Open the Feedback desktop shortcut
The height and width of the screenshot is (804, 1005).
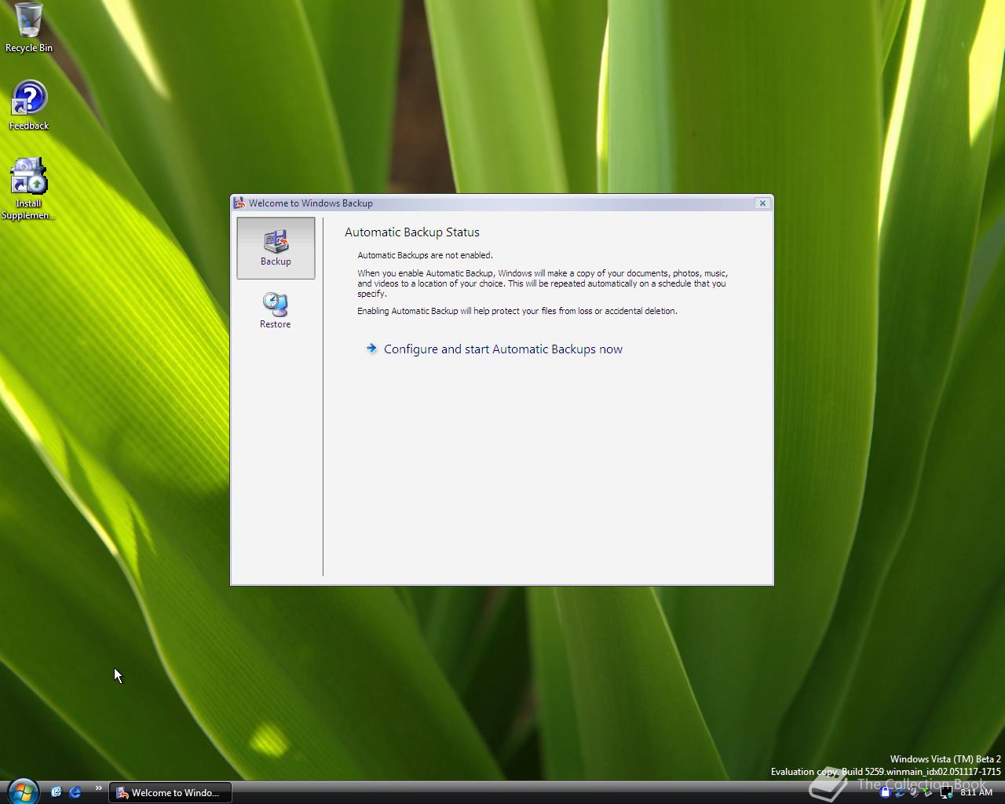(x=29, y=105)
